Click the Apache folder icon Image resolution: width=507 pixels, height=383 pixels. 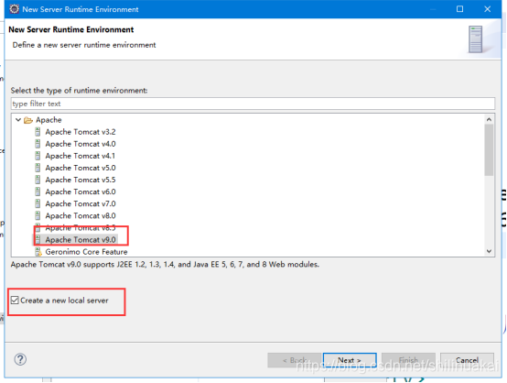point(28,120)
